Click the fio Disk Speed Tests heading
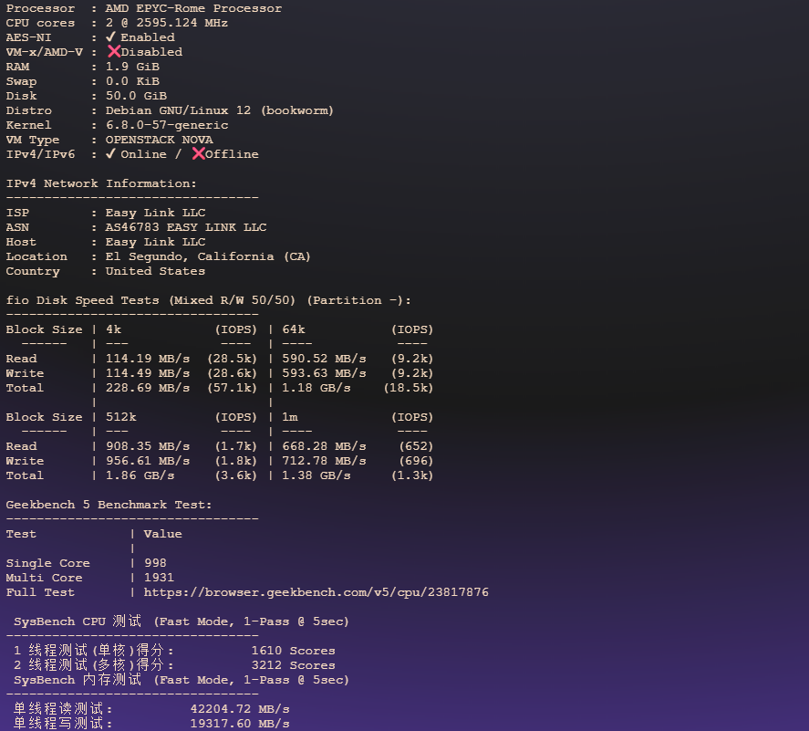The height and width of the screenshot is (731, 809). tap(209, 300)
